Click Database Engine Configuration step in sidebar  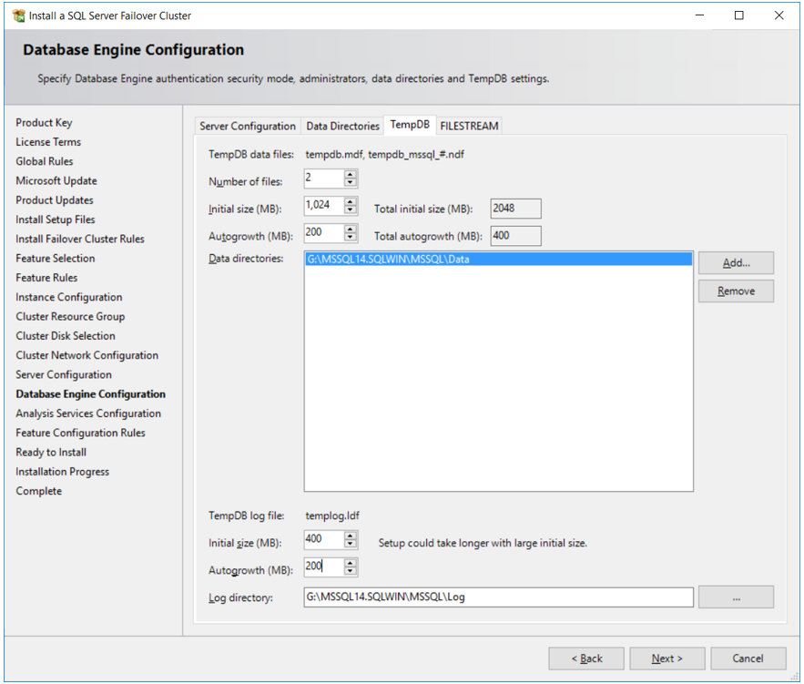click(91, 394)
